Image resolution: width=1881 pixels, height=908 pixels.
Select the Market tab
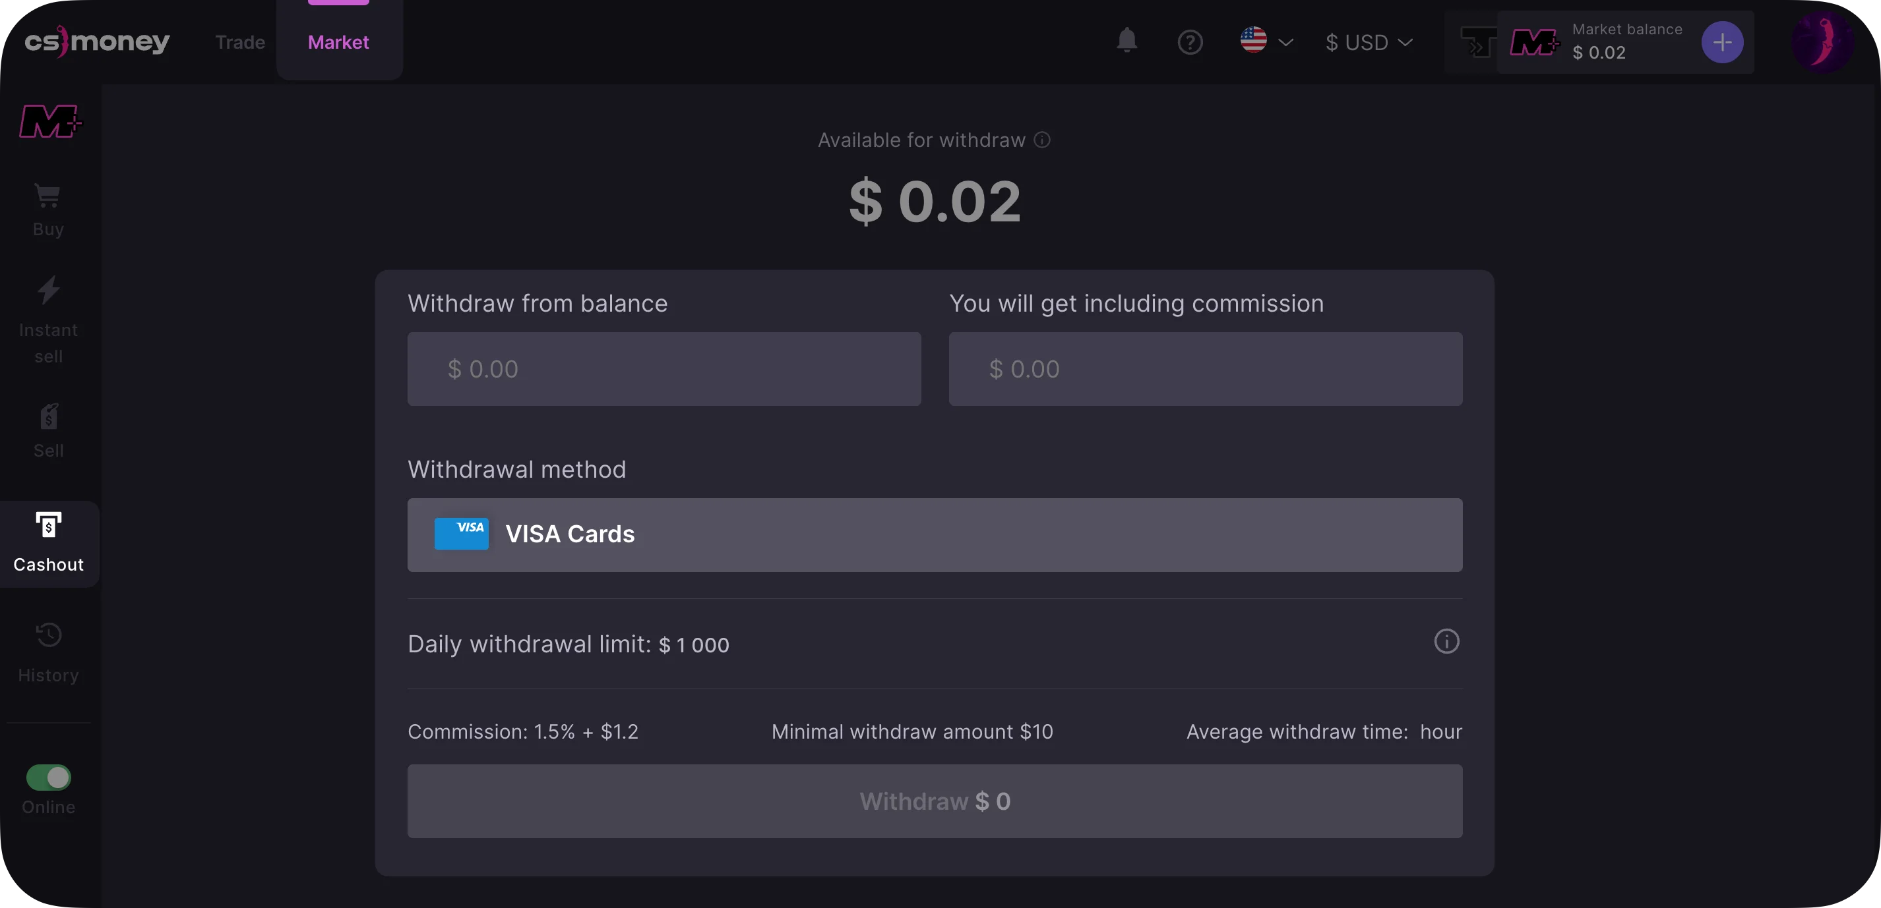(x=338, y=42)
